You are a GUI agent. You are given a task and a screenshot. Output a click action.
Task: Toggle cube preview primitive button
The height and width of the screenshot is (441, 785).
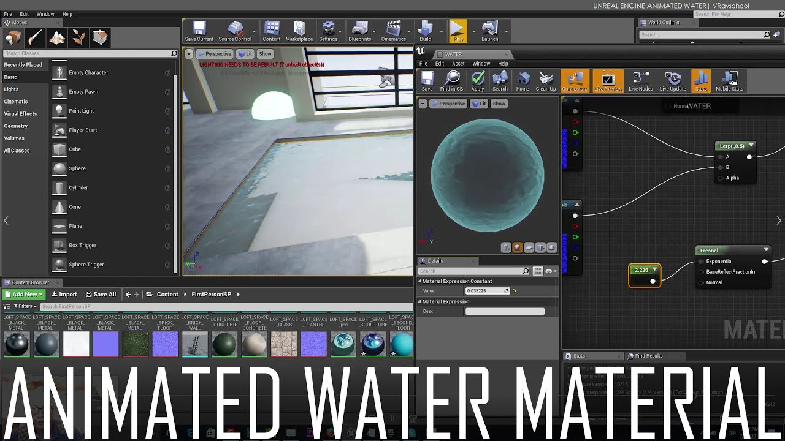pos(540,247)
